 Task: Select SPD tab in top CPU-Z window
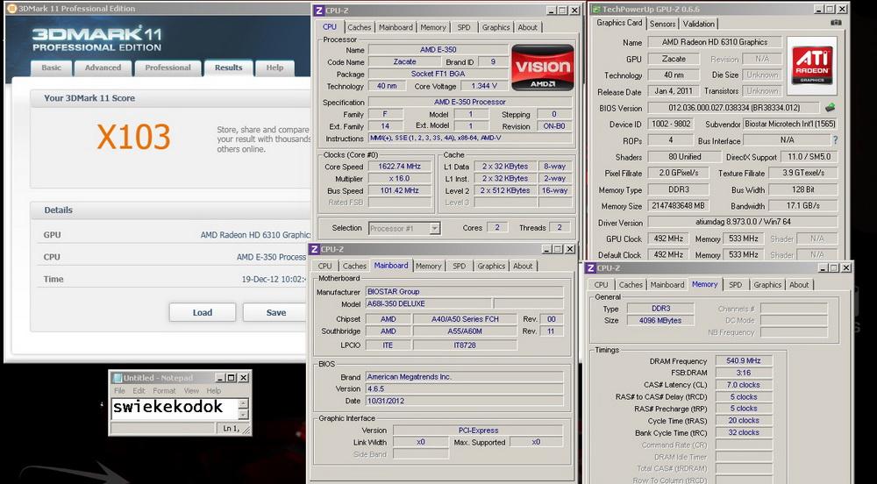[464, 27]
